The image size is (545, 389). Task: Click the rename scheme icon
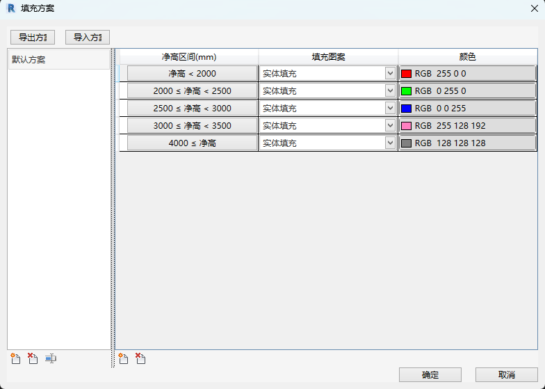click(51, 359)
